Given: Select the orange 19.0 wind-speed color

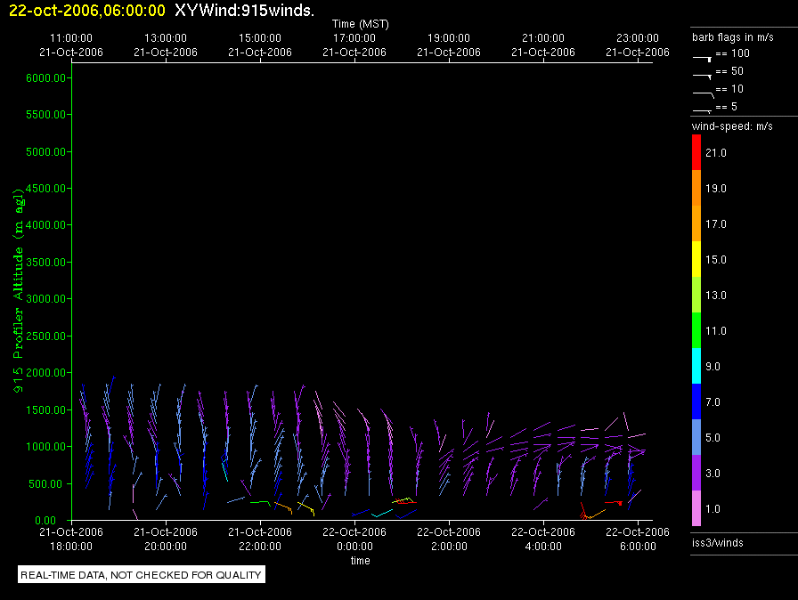Looking at the screenshot, I should [x=696, y=189].
